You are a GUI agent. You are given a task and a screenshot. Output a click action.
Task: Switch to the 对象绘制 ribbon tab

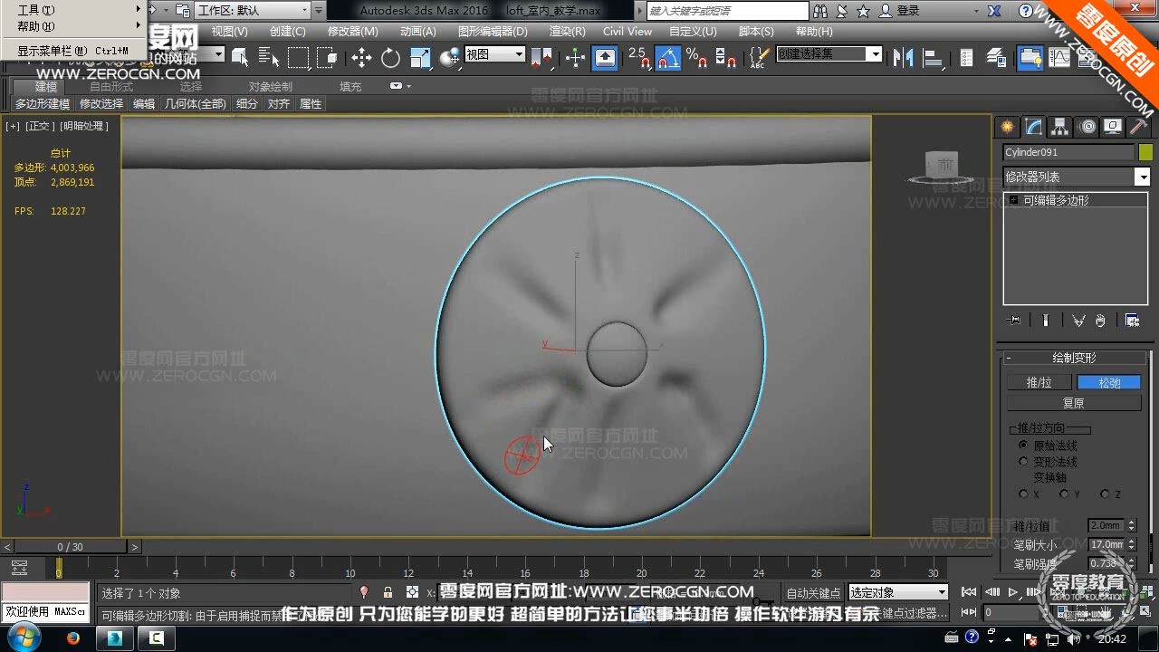(x=271, y=87)
